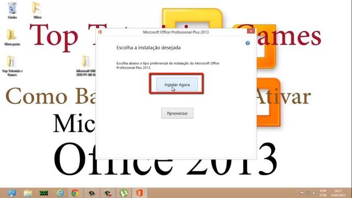Open the first dark app taskbar icon
The image size is (352, 198).
pyautogui.click(x=92, y=193)
